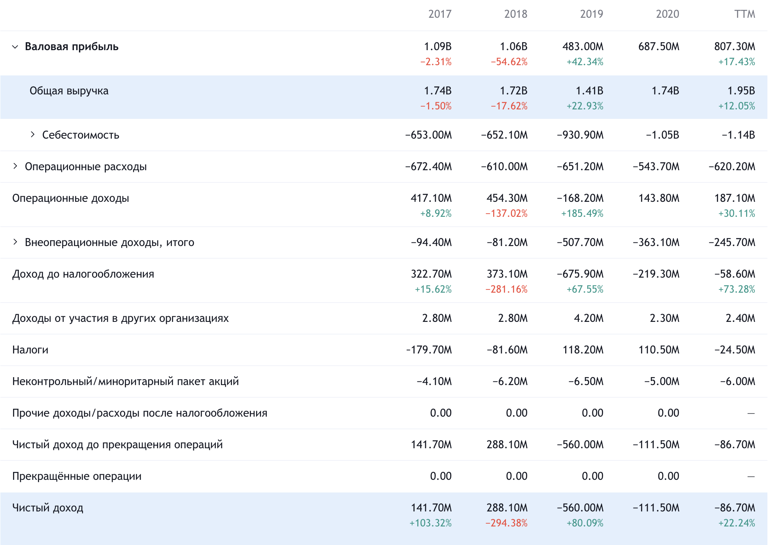Click pretax income value 322.70M
This screenshot has width=769, height=545.
pos(431,274)
